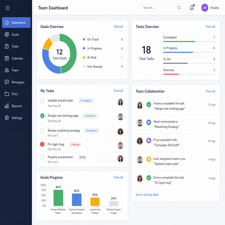Click the To Do tasks progress bar
This screenshot has height=225, width=225.
(x=189, y=63)
